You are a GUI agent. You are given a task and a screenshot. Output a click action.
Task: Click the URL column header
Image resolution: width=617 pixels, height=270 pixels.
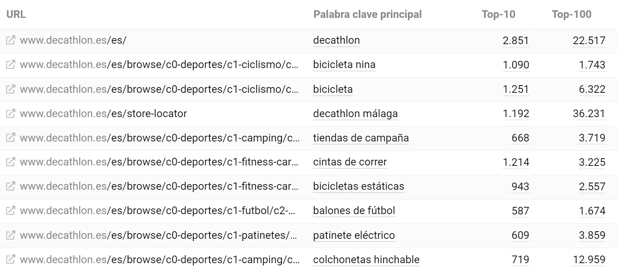tap(16, 14)
